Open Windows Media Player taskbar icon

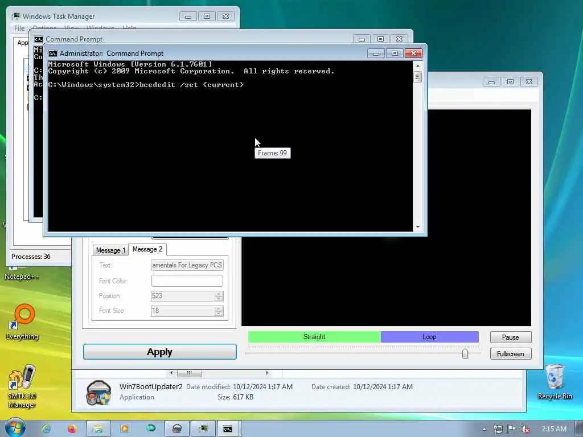pos(125,429)
